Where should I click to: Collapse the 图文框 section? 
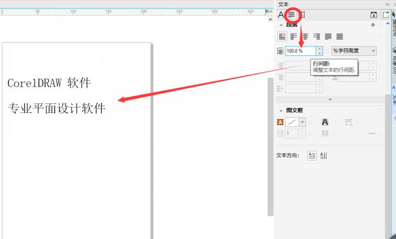click(281, 110)
